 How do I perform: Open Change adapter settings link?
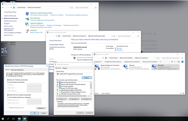[x=56, y=45]
